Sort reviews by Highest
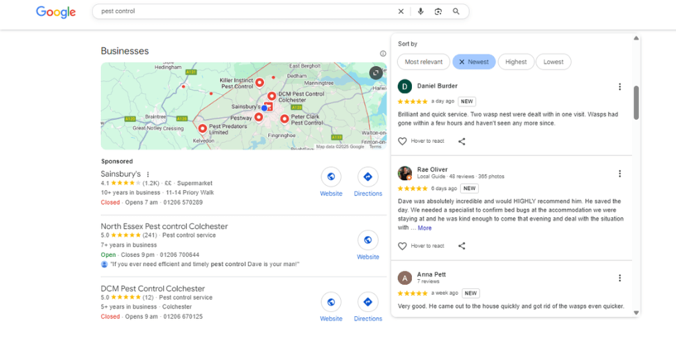 (516, 62)
